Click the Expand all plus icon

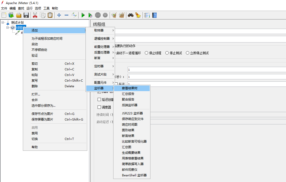click(59, 15)
